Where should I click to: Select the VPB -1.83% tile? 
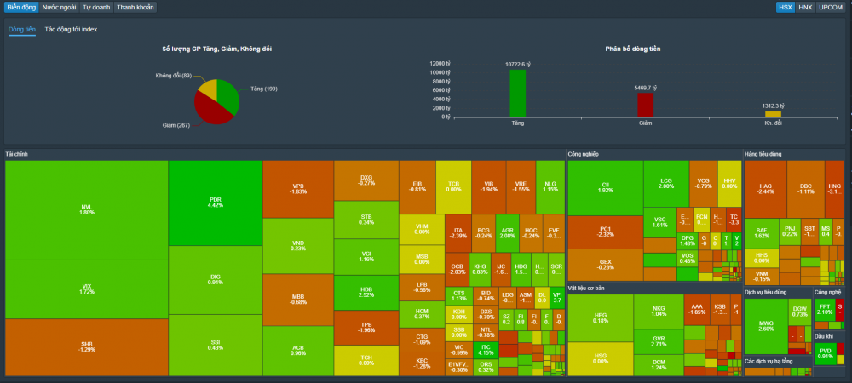click(298, 189)
